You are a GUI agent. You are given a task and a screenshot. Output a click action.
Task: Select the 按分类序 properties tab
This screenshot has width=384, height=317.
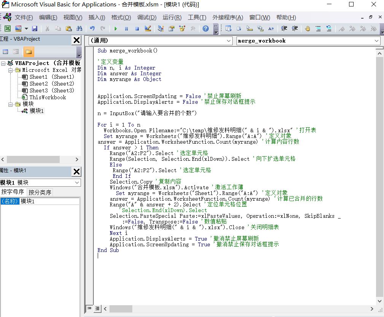click(40, 192)
